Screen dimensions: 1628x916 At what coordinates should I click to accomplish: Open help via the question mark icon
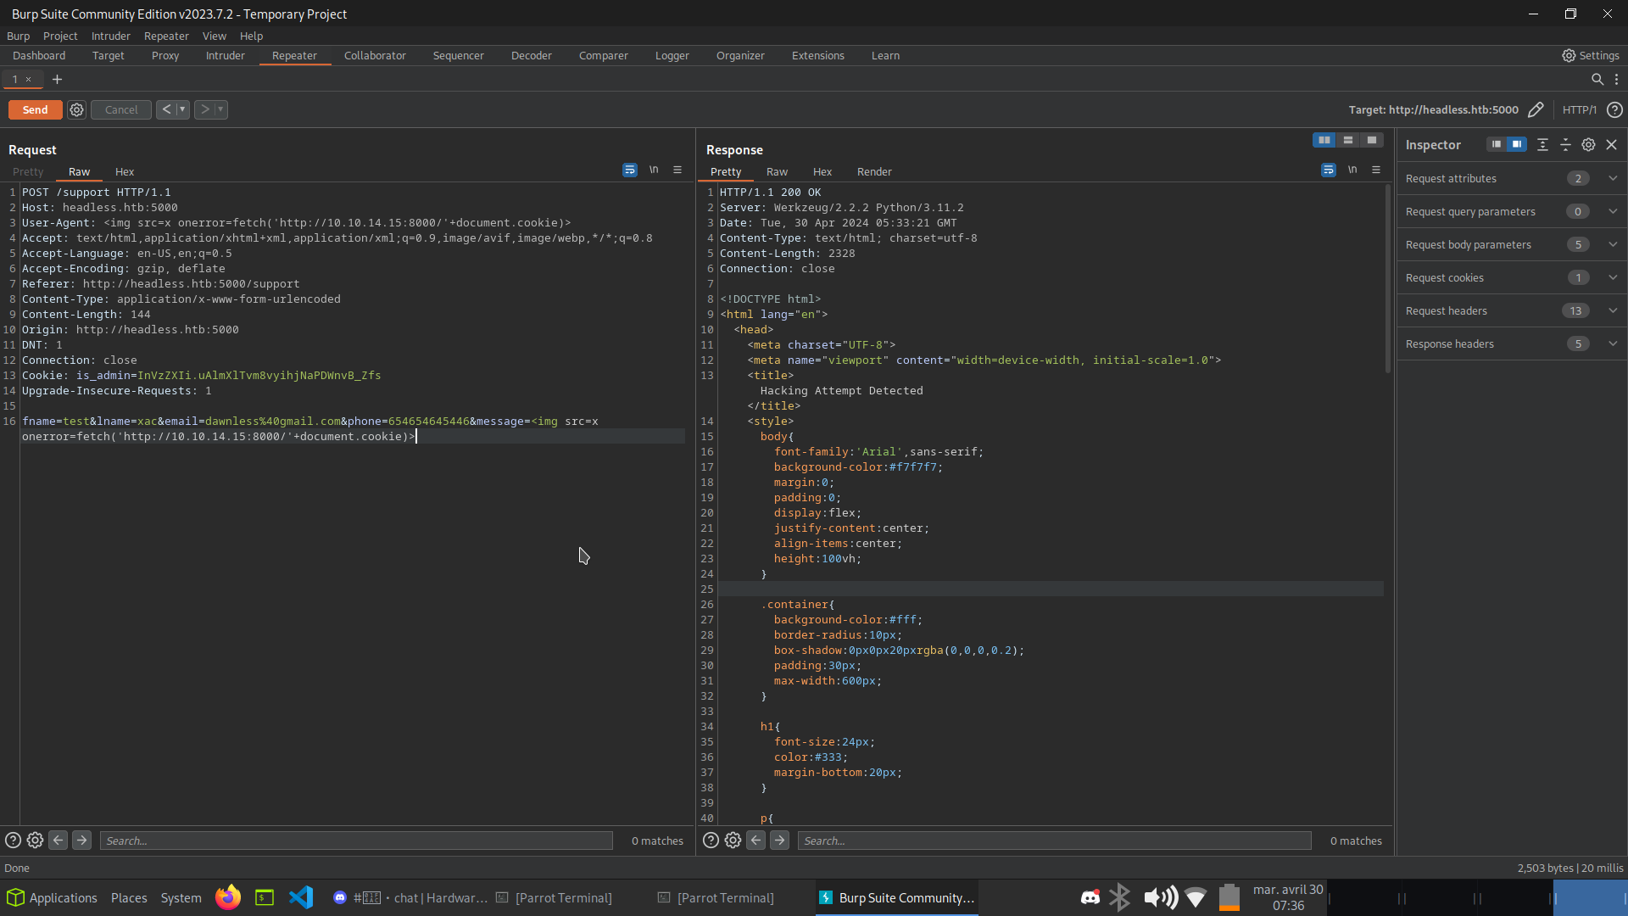[x=1614, y=109]
